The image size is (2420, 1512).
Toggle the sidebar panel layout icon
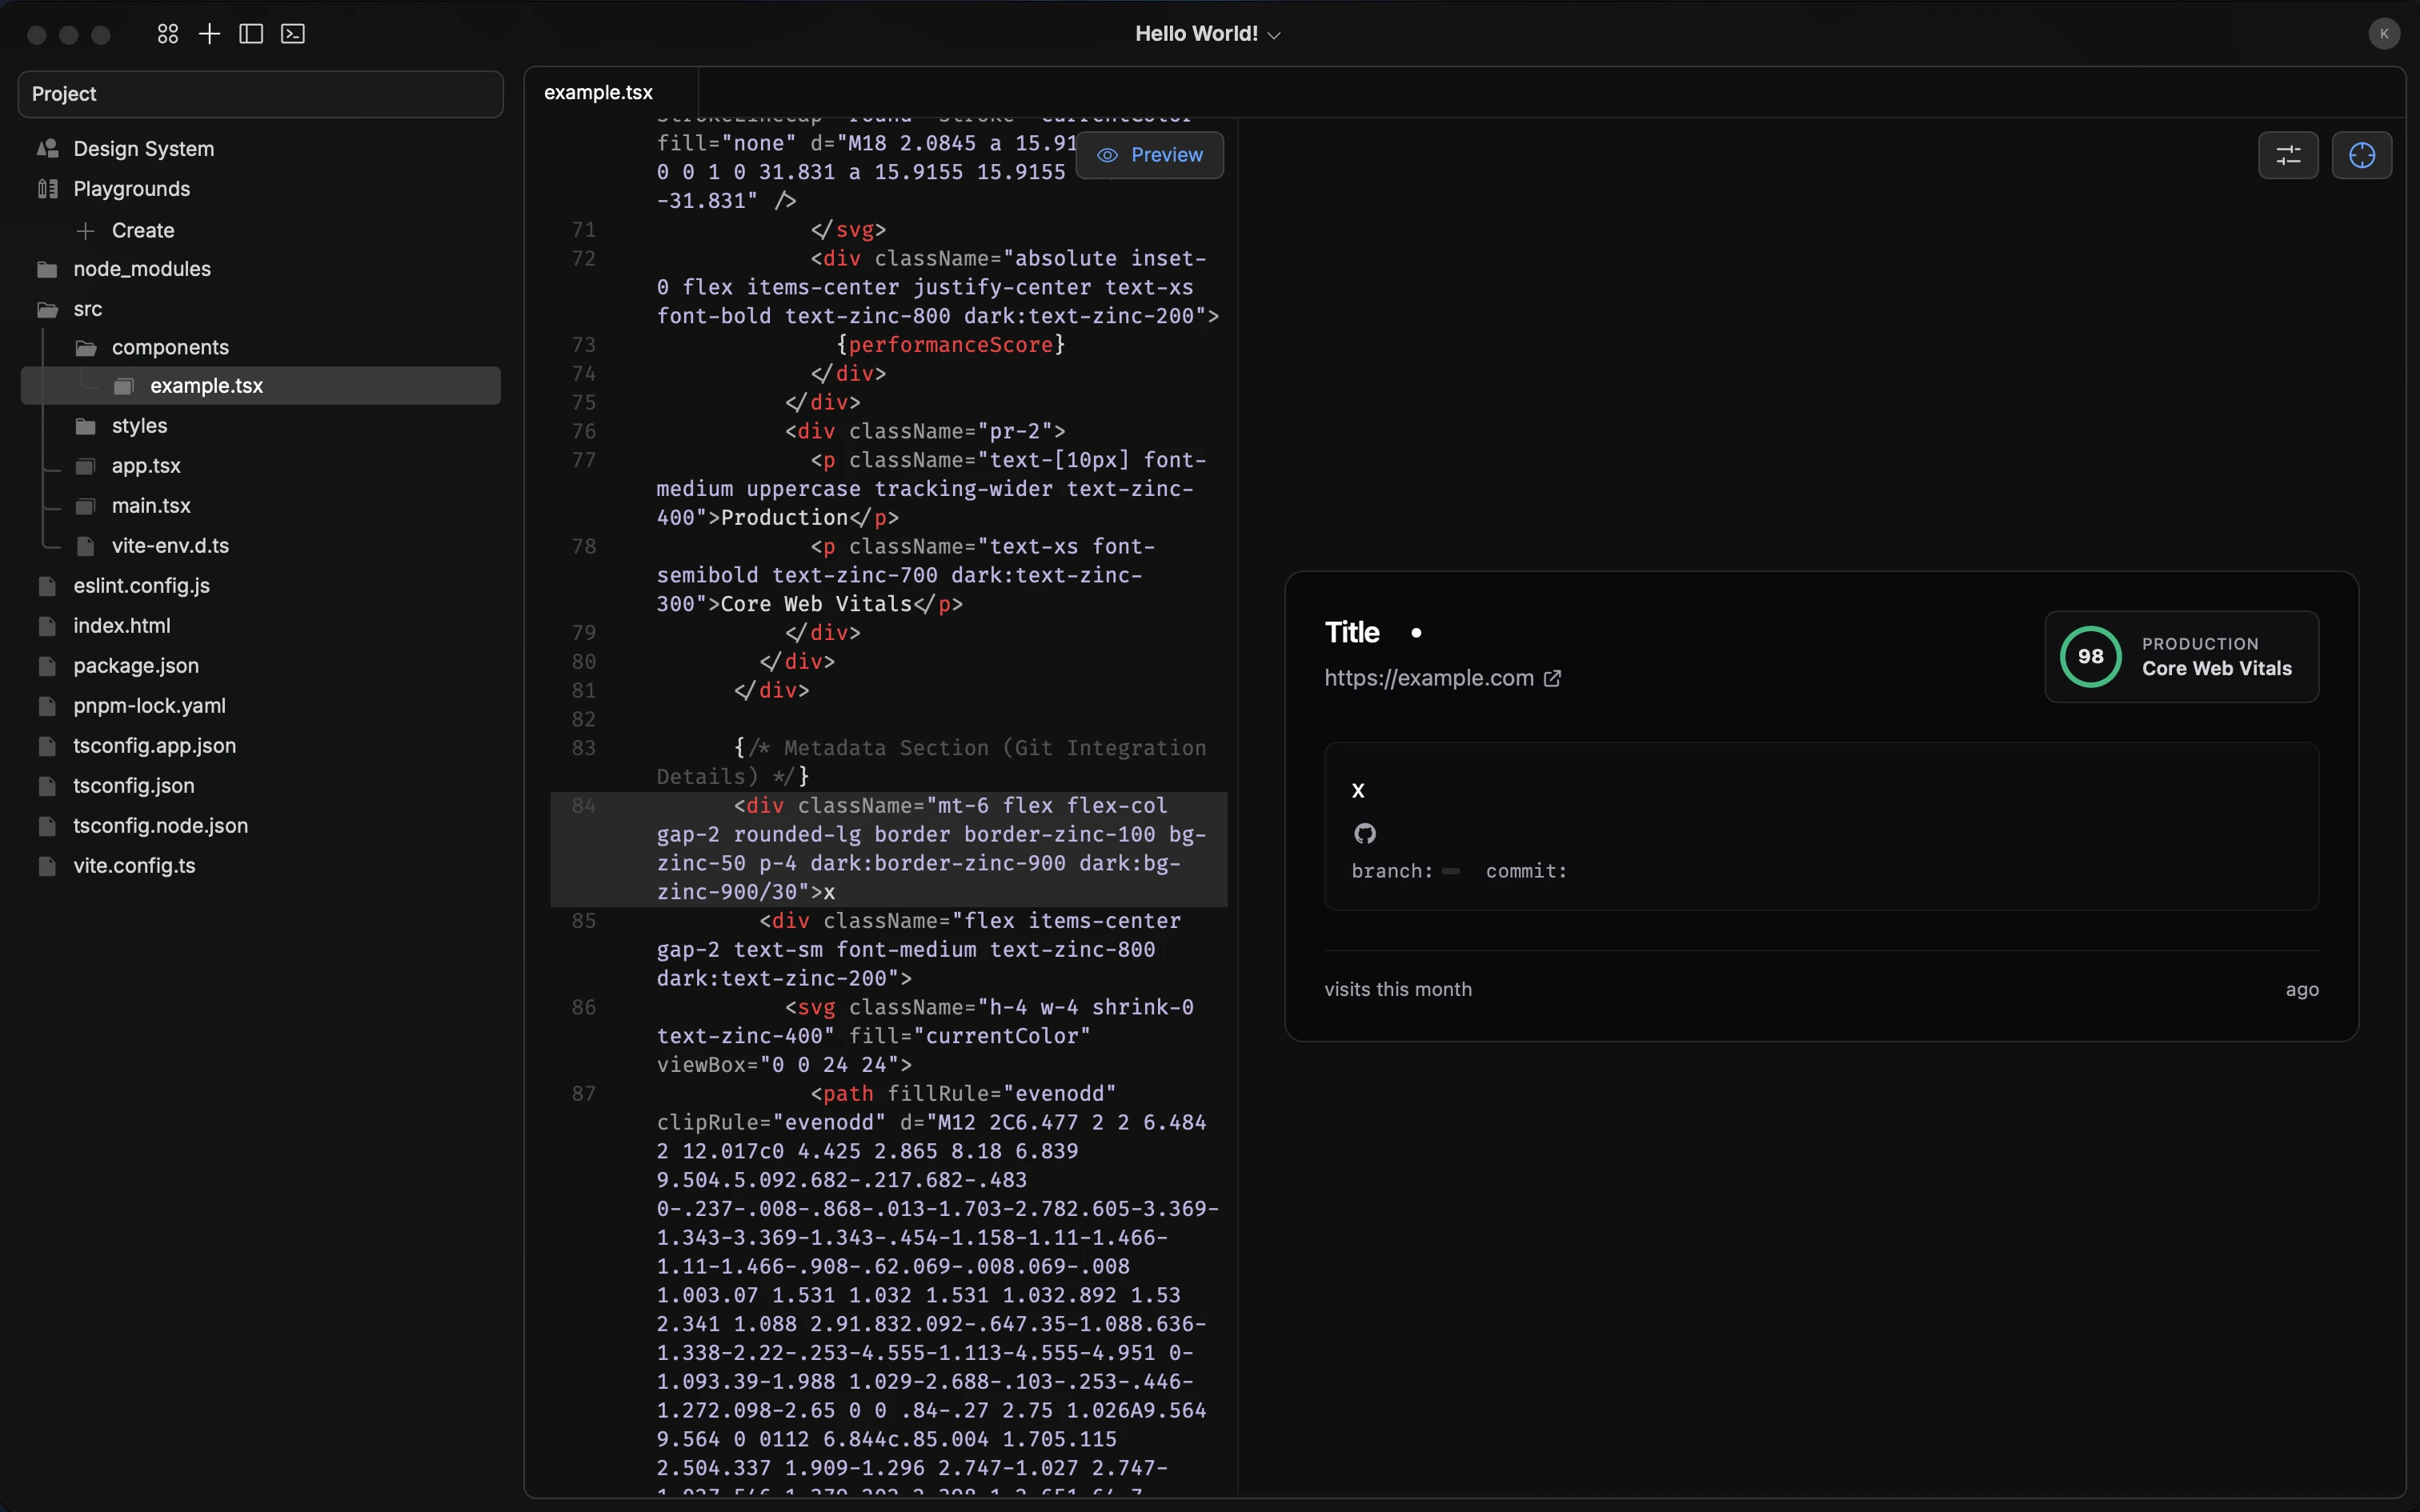click(x=251, y=34)
